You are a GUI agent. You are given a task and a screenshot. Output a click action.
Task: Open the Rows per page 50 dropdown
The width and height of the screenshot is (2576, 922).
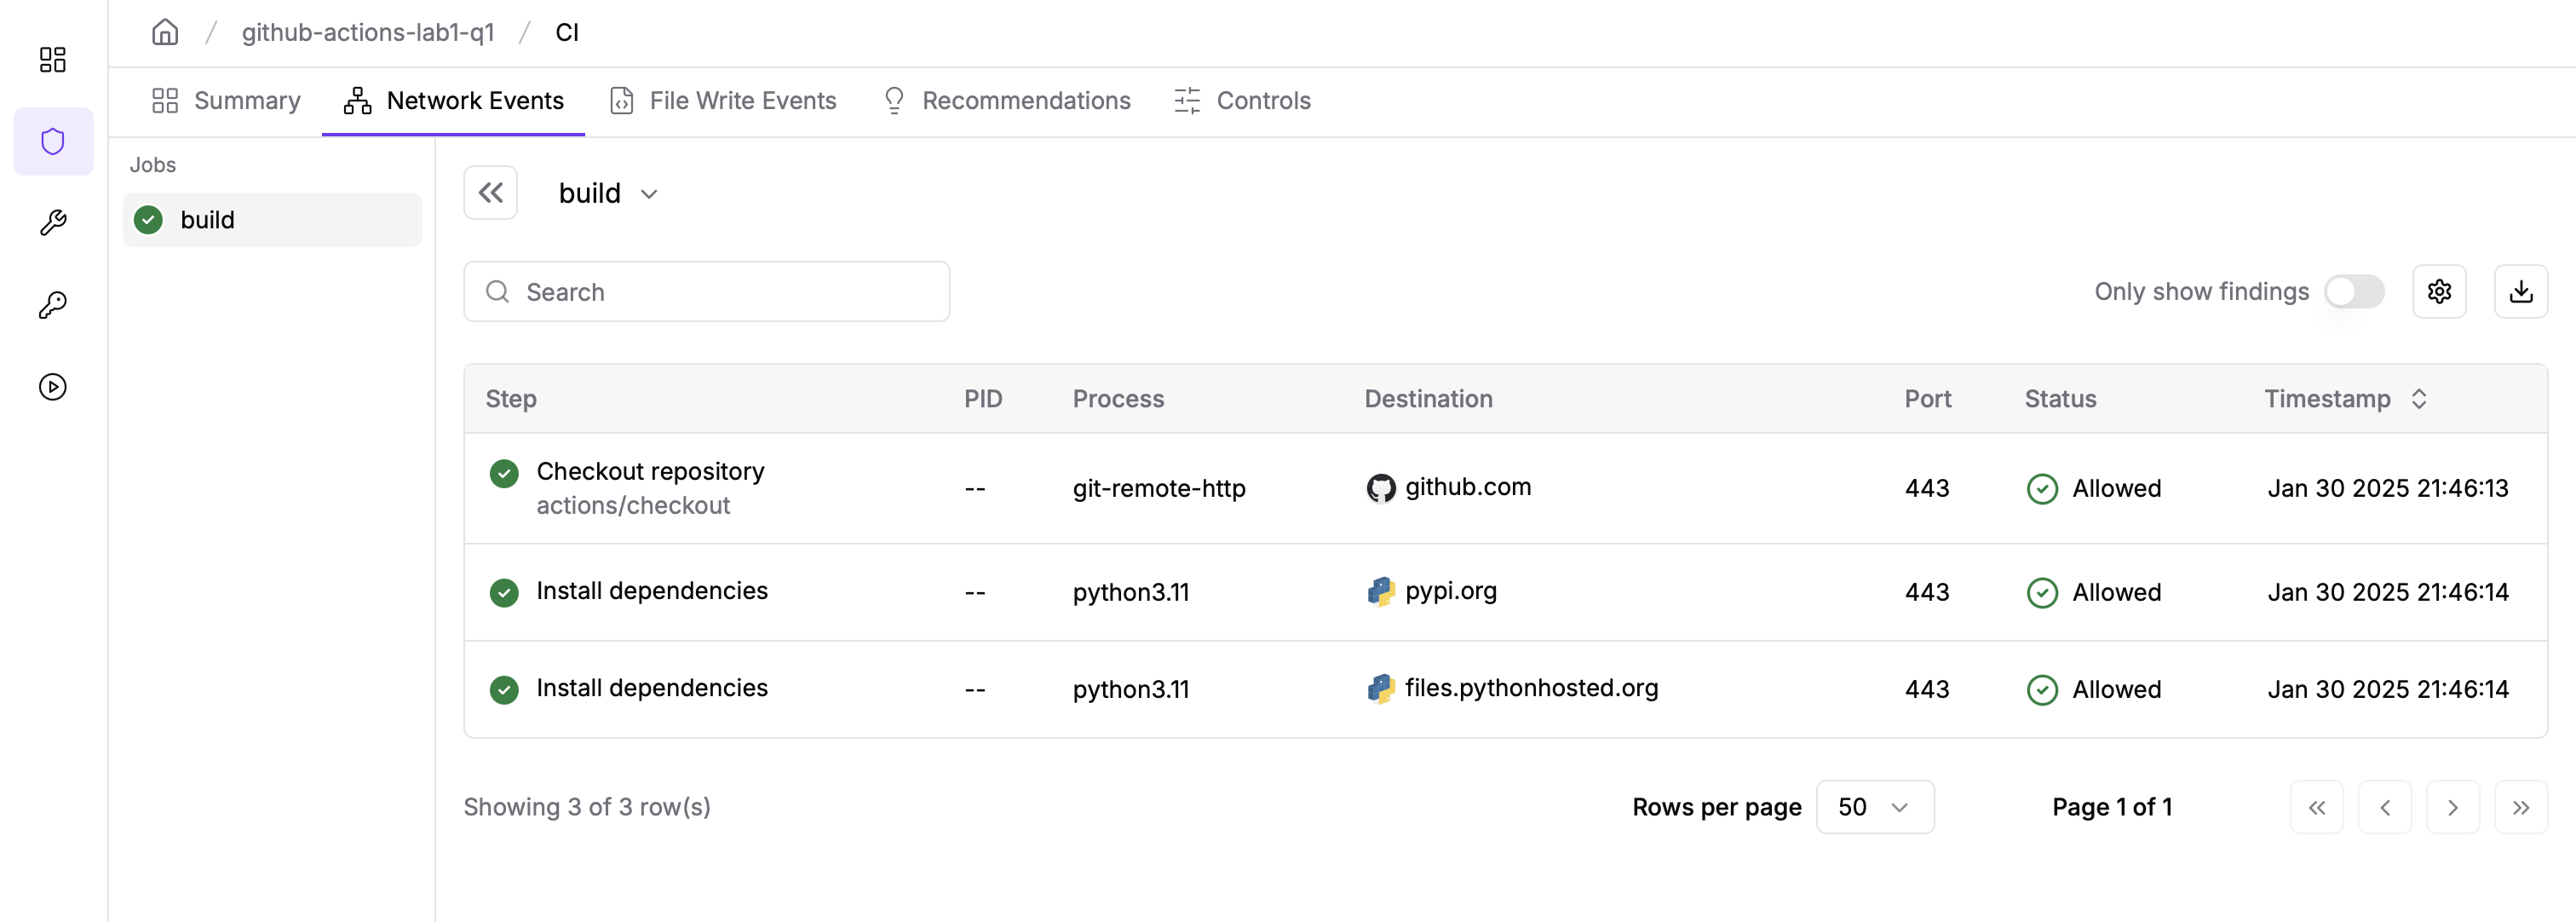1874,807
